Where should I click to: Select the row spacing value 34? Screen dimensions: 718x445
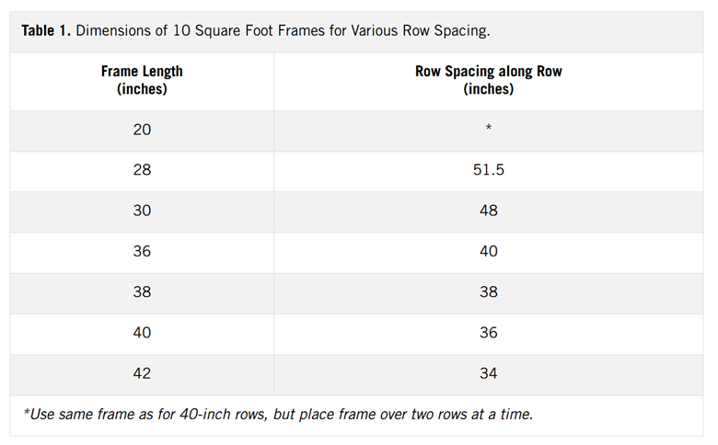point(489,373)
